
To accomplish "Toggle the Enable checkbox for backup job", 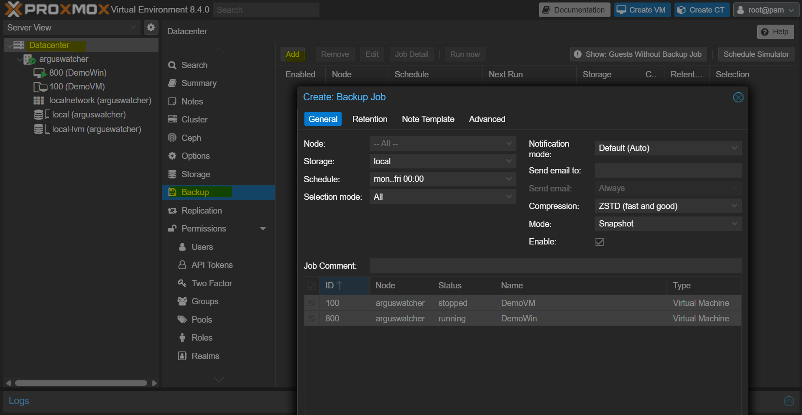I will [x=600, y=242].
